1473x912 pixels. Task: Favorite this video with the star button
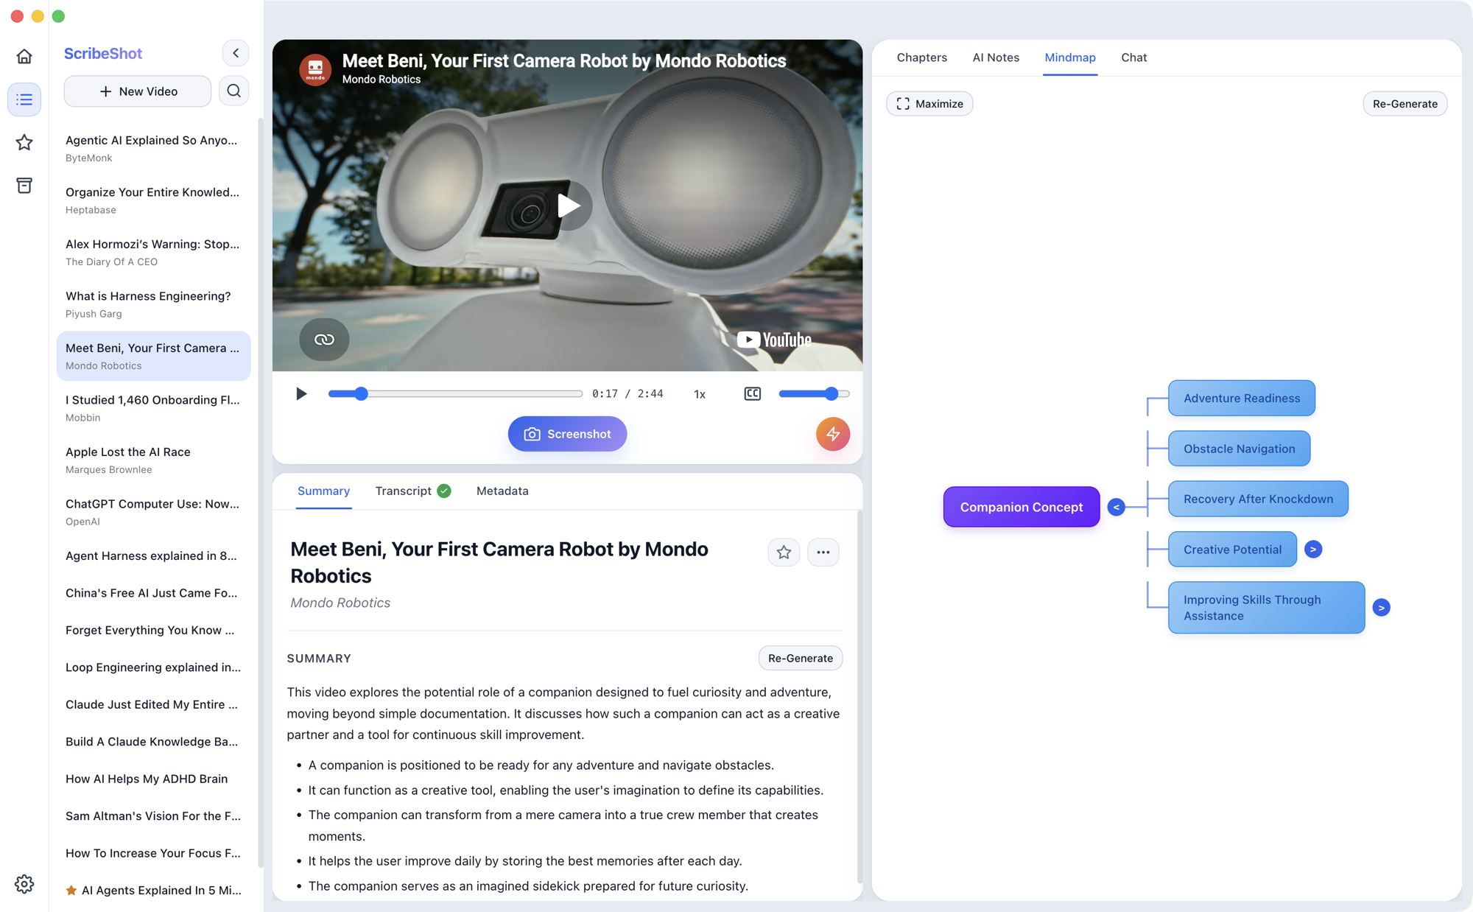click(784, 552)
